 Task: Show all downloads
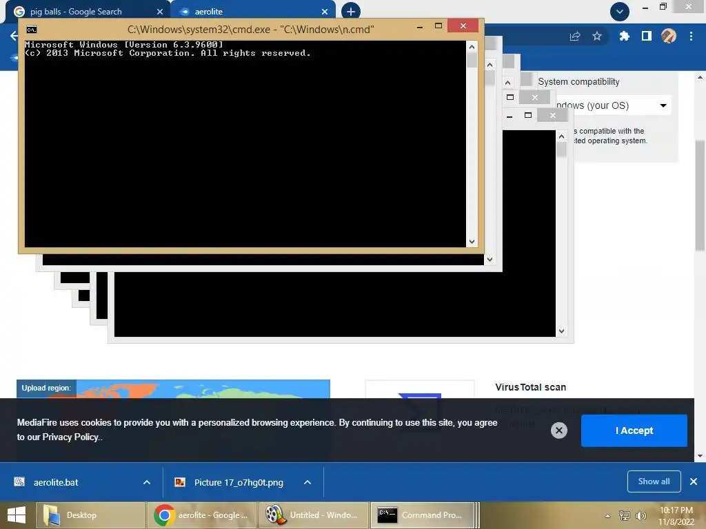click(x=654, y=481)
